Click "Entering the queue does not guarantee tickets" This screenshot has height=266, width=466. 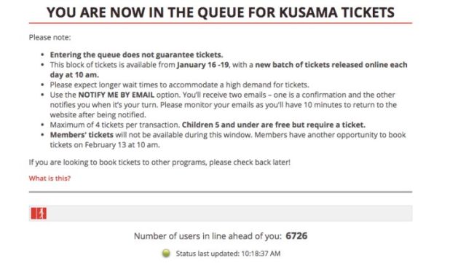136,55
